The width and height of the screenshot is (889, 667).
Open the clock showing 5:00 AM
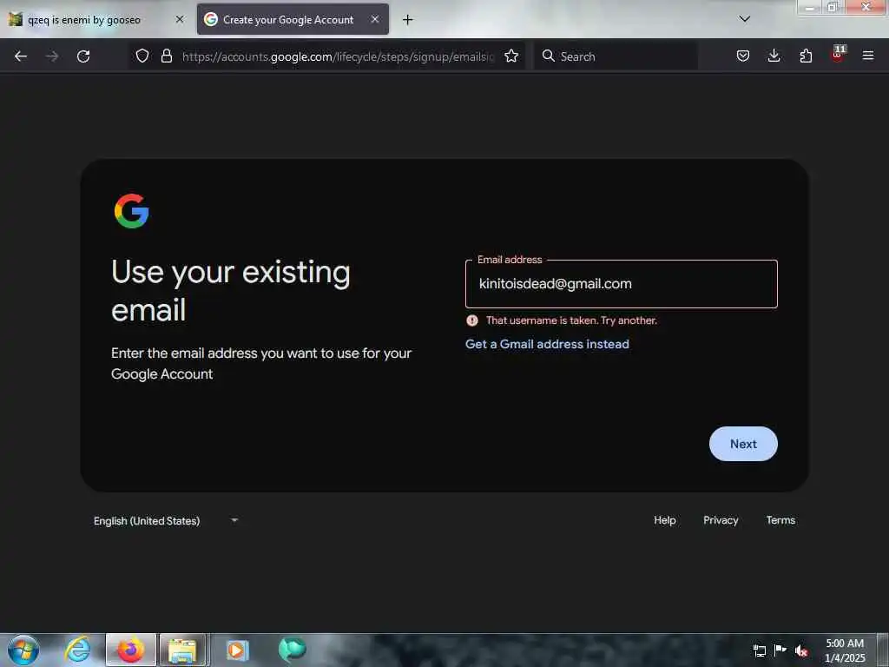click(845, 650)
